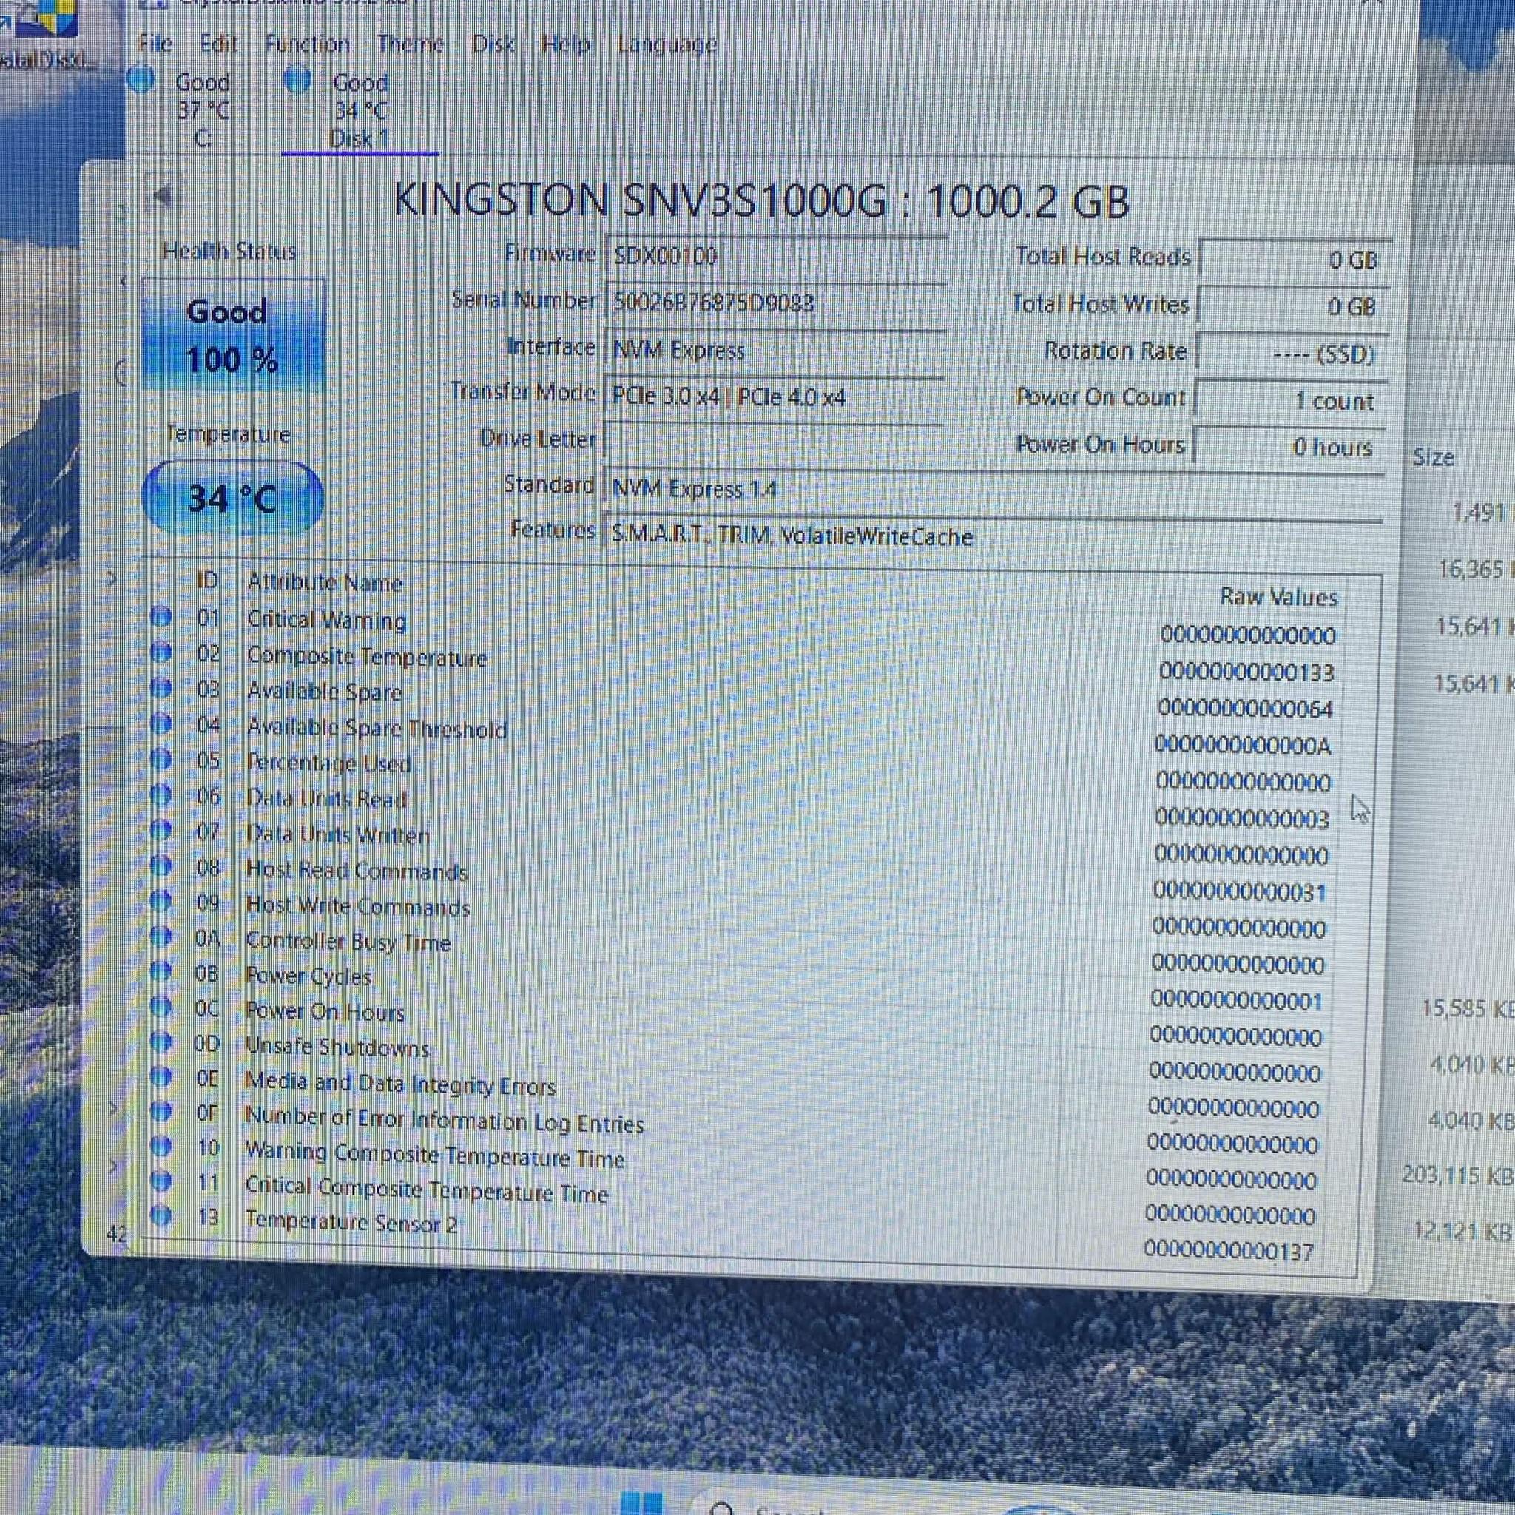Click the Windows Start button on taskbar
The width and height of the screenshot is (1515, 1515).
641,1502
